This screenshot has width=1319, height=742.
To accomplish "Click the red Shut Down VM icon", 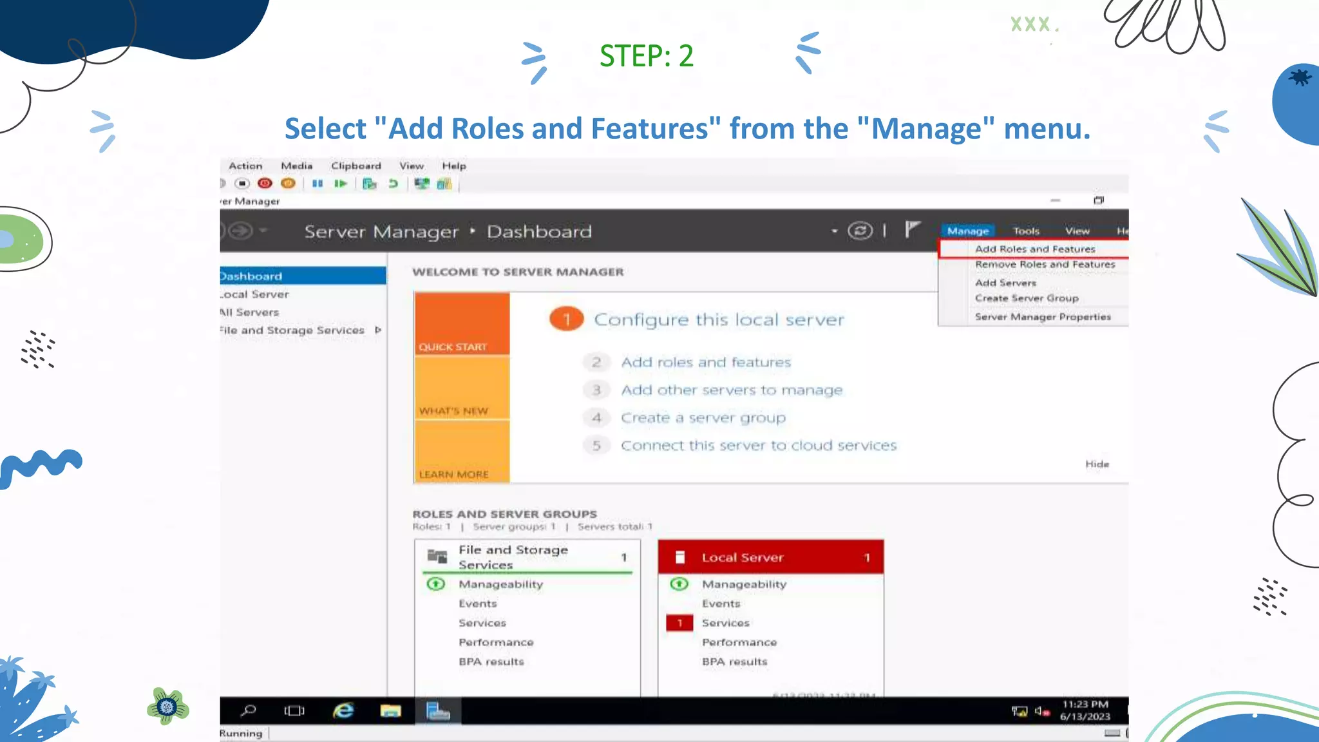I will 265,184.
